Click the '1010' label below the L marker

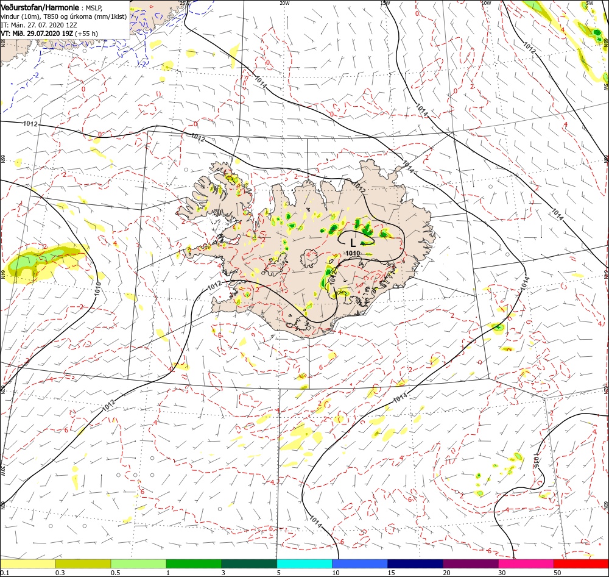[353, 253]
